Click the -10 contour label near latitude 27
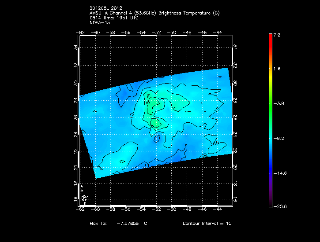The image size is (320, 242). point(217,110)
